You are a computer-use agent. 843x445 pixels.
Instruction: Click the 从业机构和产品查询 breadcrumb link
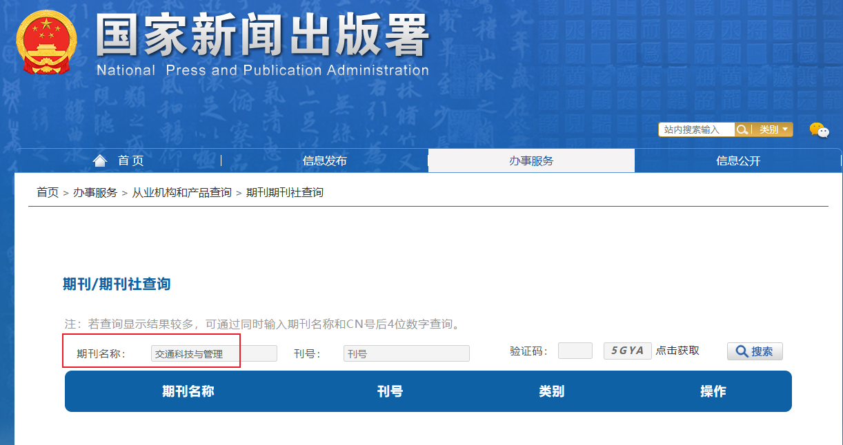(x=182, y=192)
